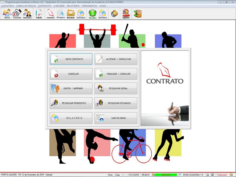Click the PESQUISAR PENDENTES button

click(71, 103)
